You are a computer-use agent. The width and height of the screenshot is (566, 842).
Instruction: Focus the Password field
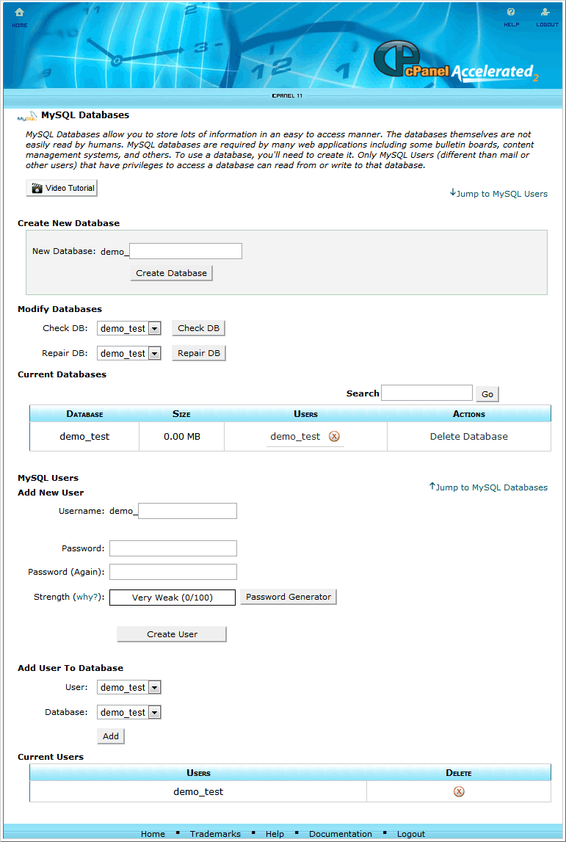(x=173, y=548)
